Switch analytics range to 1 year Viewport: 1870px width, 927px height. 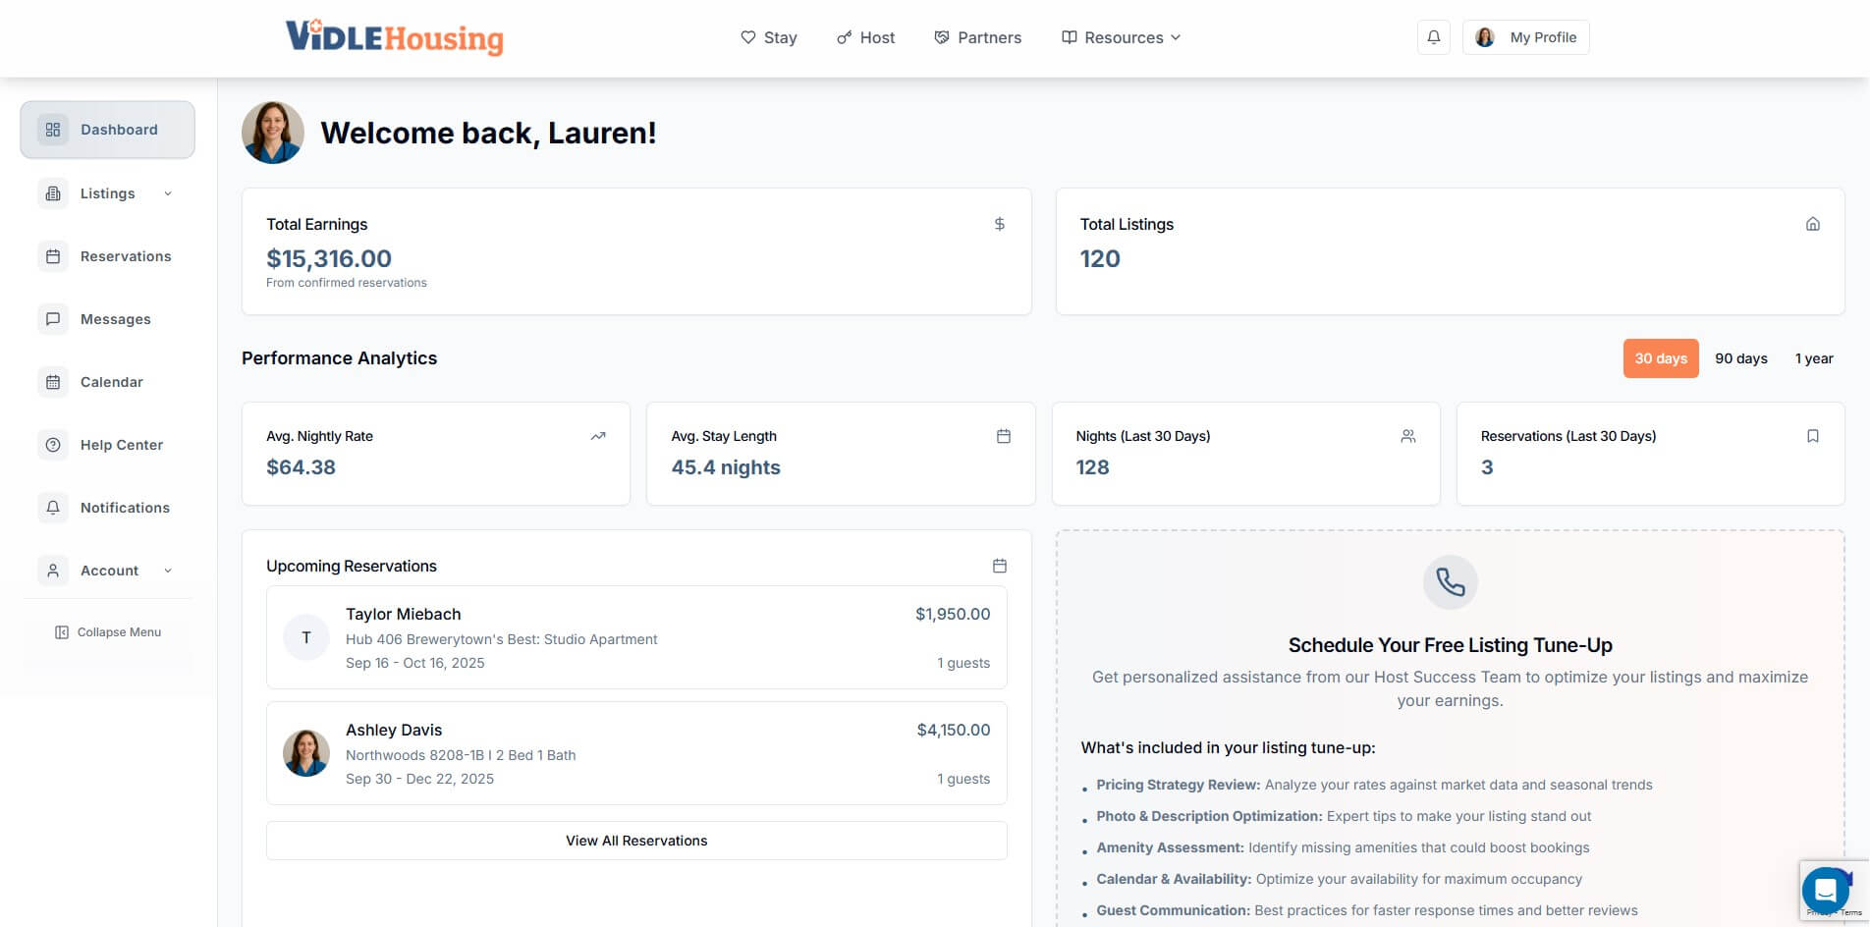coord(1813,358)
